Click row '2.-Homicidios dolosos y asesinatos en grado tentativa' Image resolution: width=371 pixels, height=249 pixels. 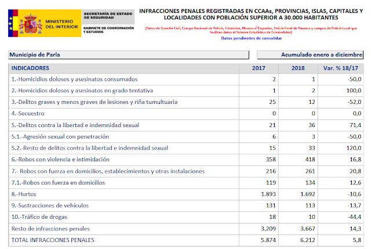pos(185,91)
